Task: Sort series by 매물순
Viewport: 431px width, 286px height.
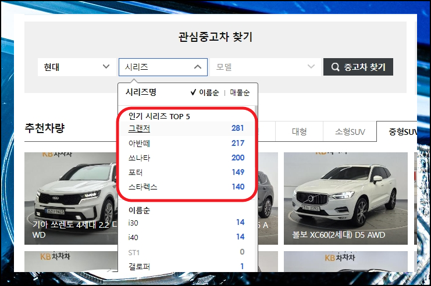Action: pyautogui.click(x=240, y=92)
